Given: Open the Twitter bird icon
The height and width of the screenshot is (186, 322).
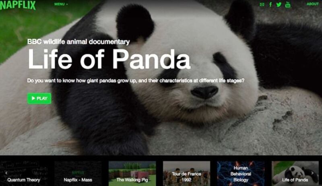Looking at the screenshot, I should pyautogui.click(x=279, y=4).
